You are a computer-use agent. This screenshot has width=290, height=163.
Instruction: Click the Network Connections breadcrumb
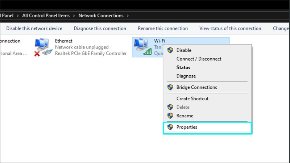point(101,16)
